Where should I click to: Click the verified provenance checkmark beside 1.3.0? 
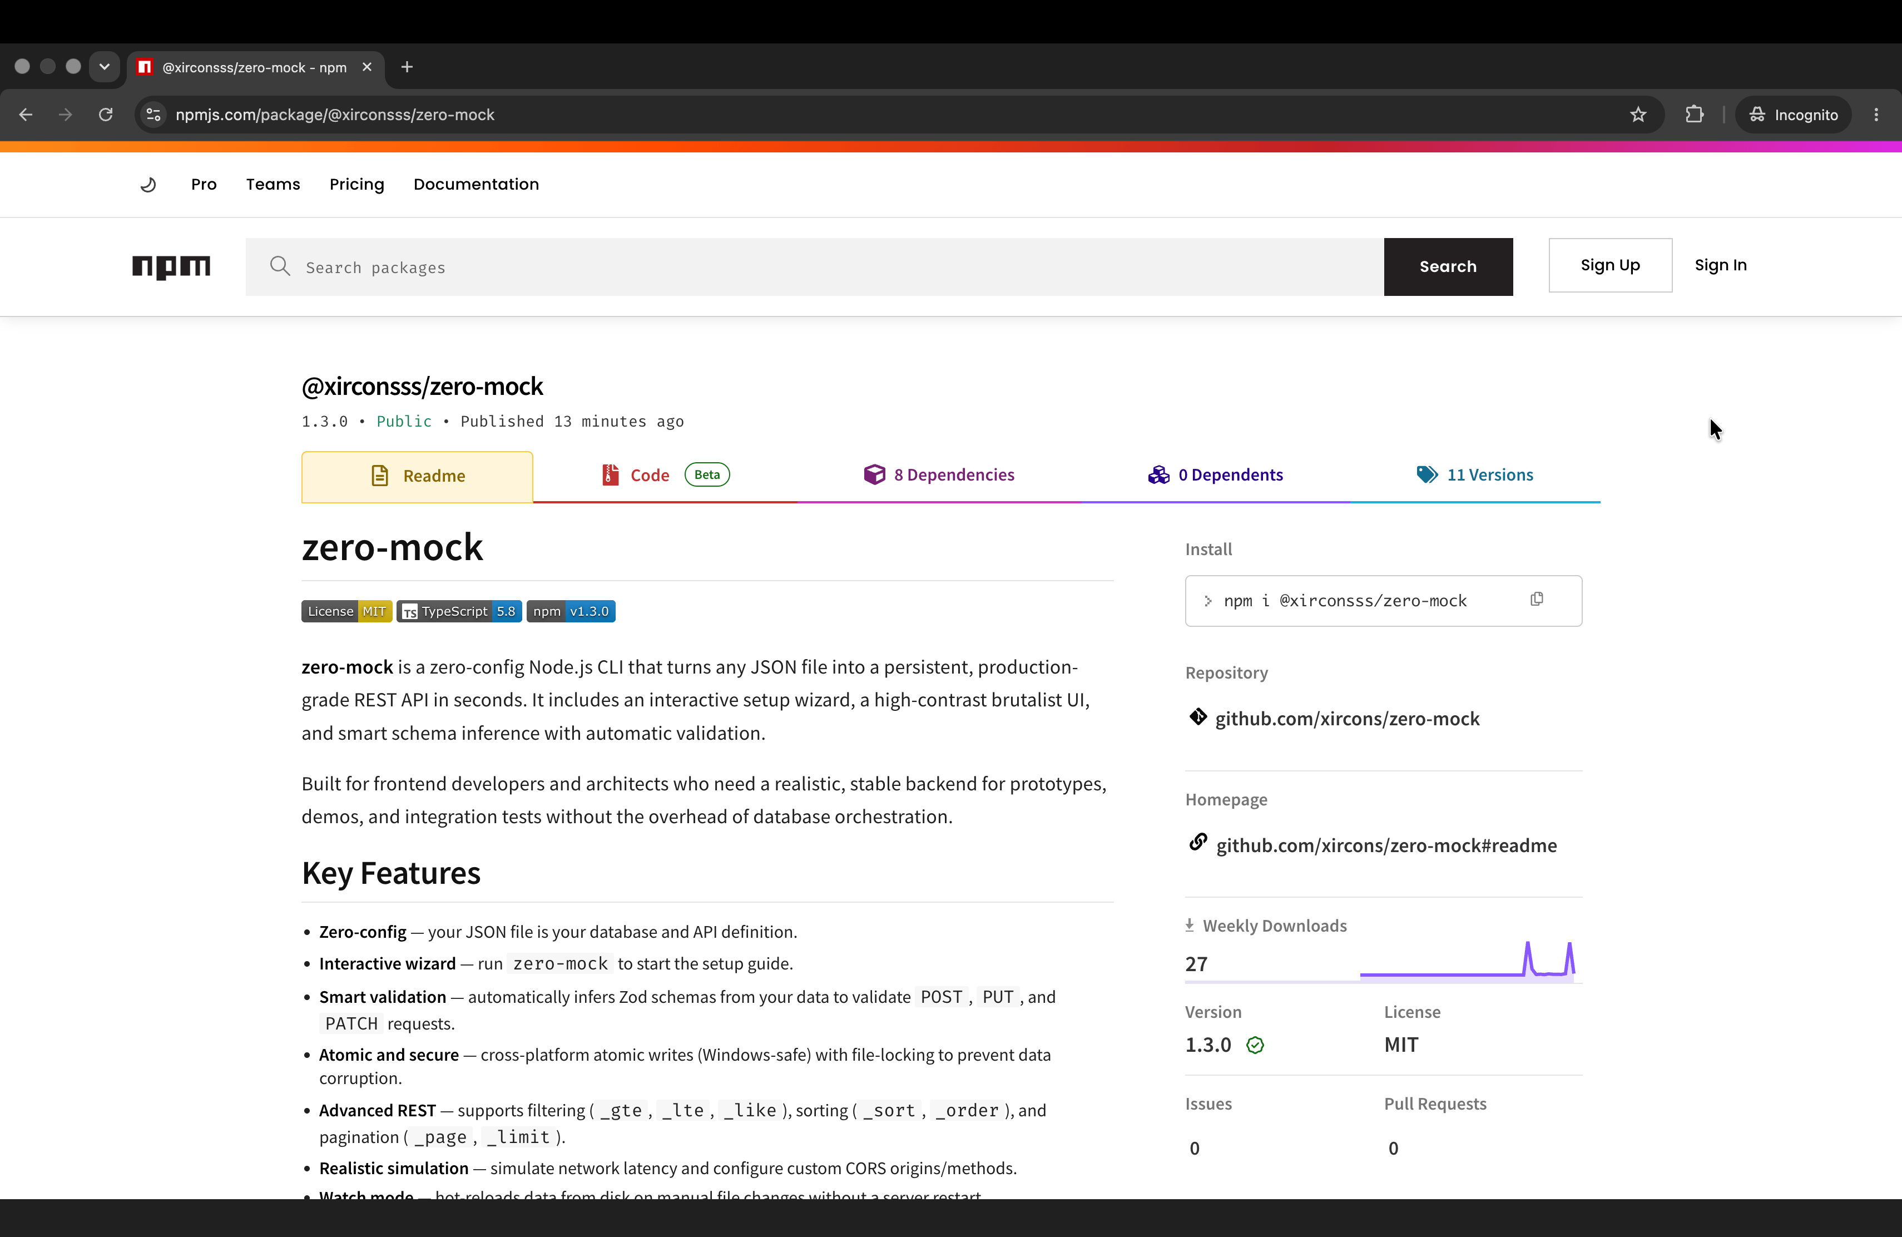coord(1255,1045)
